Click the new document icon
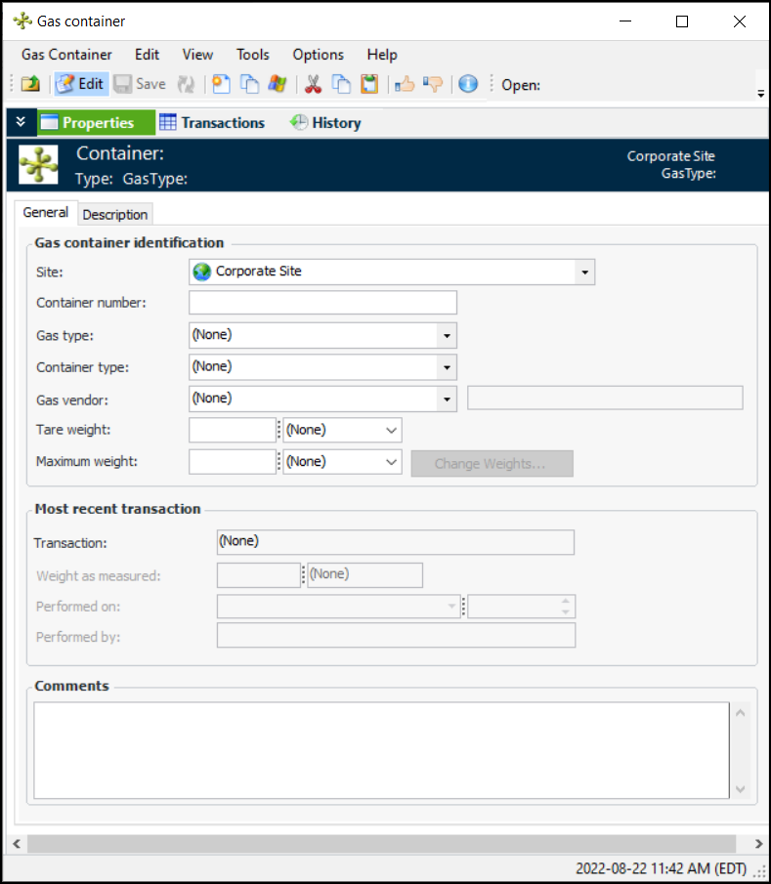771x884 pixels. pos(222,84)
